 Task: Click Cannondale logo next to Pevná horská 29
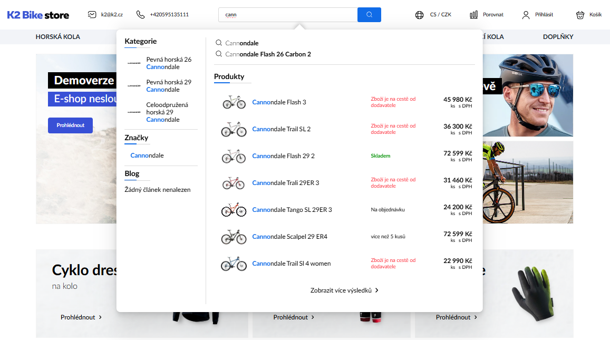[x=134, y=85]
